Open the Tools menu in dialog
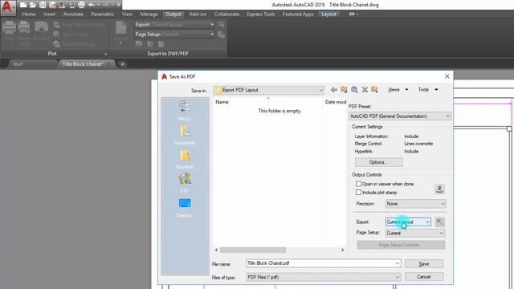514x289 pixels. coord(427,89)
